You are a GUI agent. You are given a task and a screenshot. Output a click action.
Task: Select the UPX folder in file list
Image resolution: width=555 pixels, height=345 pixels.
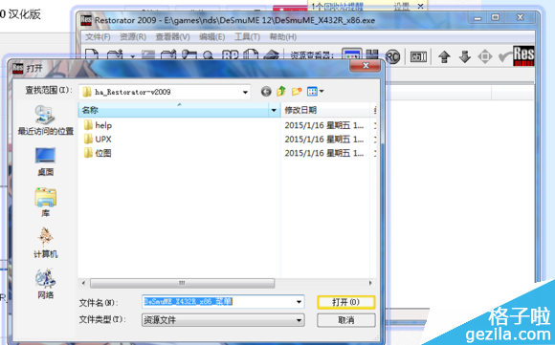coord(98,140)
